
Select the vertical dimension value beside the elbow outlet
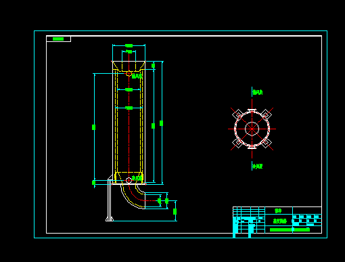click(175, 211)
